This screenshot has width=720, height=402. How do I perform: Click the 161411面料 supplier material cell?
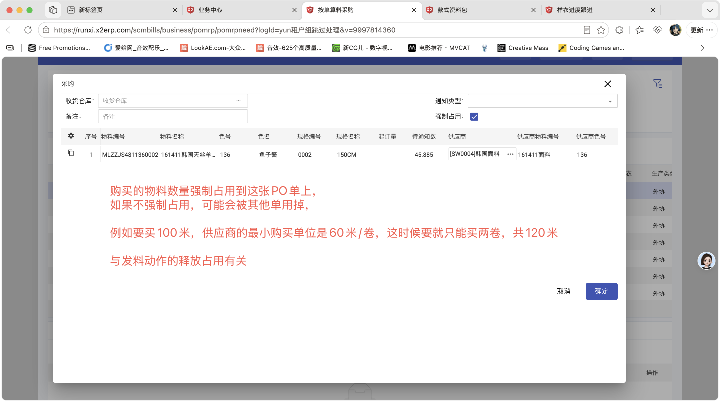(534, 155)
